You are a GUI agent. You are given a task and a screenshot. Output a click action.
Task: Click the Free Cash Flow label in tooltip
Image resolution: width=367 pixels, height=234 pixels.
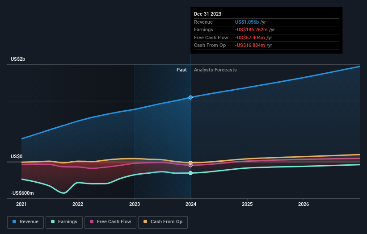(211, 38)
